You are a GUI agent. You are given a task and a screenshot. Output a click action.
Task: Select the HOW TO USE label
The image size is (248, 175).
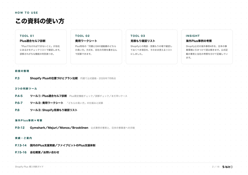26,13
